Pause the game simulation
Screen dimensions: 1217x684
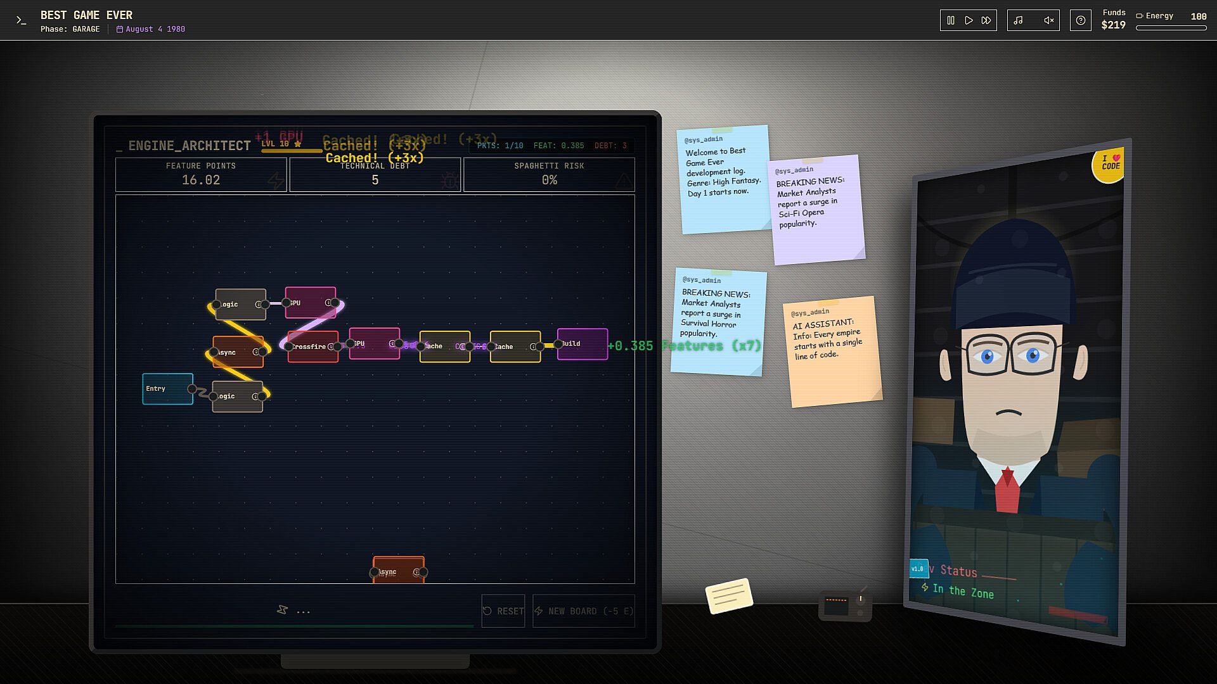(951, 20)
